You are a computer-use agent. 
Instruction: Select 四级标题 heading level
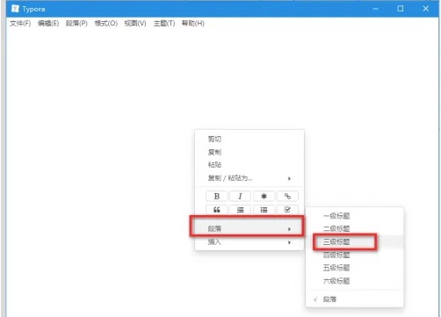(x=355, y=255)
